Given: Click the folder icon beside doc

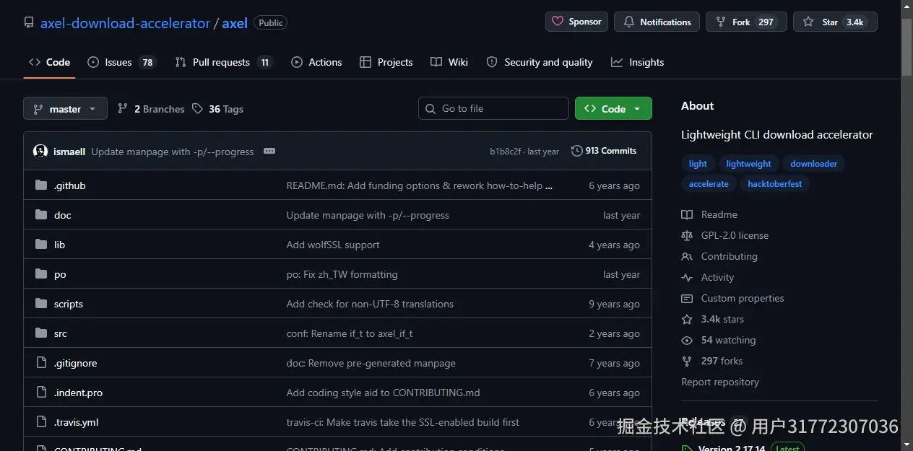Looking at the screenshot, I should tap(41, 215).
